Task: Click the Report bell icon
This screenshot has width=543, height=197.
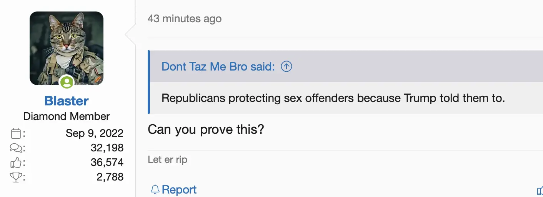Action: pyautogui.click(x=155, y=189)
